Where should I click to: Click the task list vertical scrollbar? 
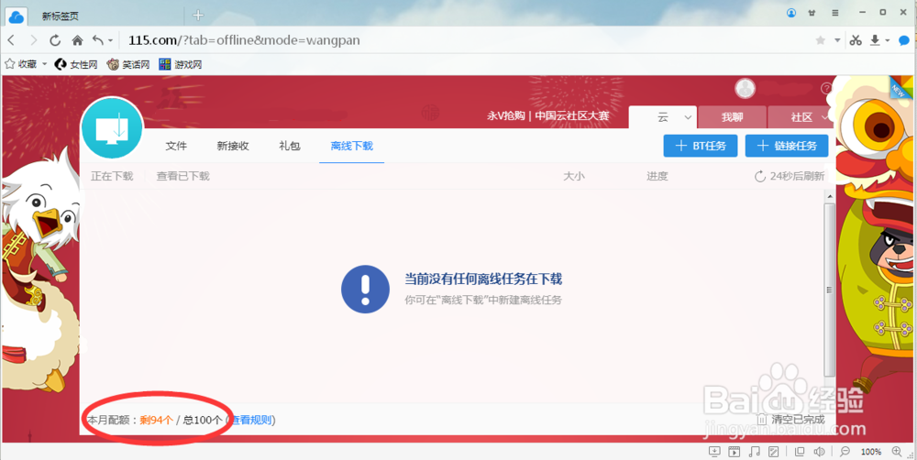829,290
